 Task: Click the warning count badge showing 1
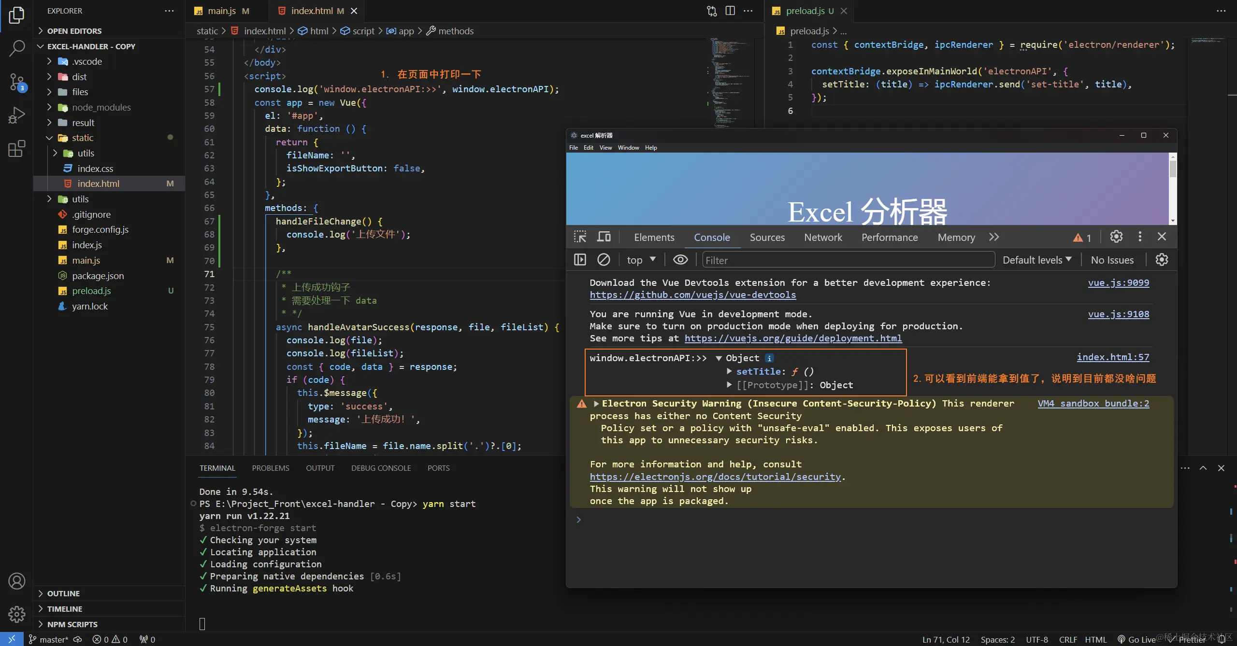(1082, 238)
